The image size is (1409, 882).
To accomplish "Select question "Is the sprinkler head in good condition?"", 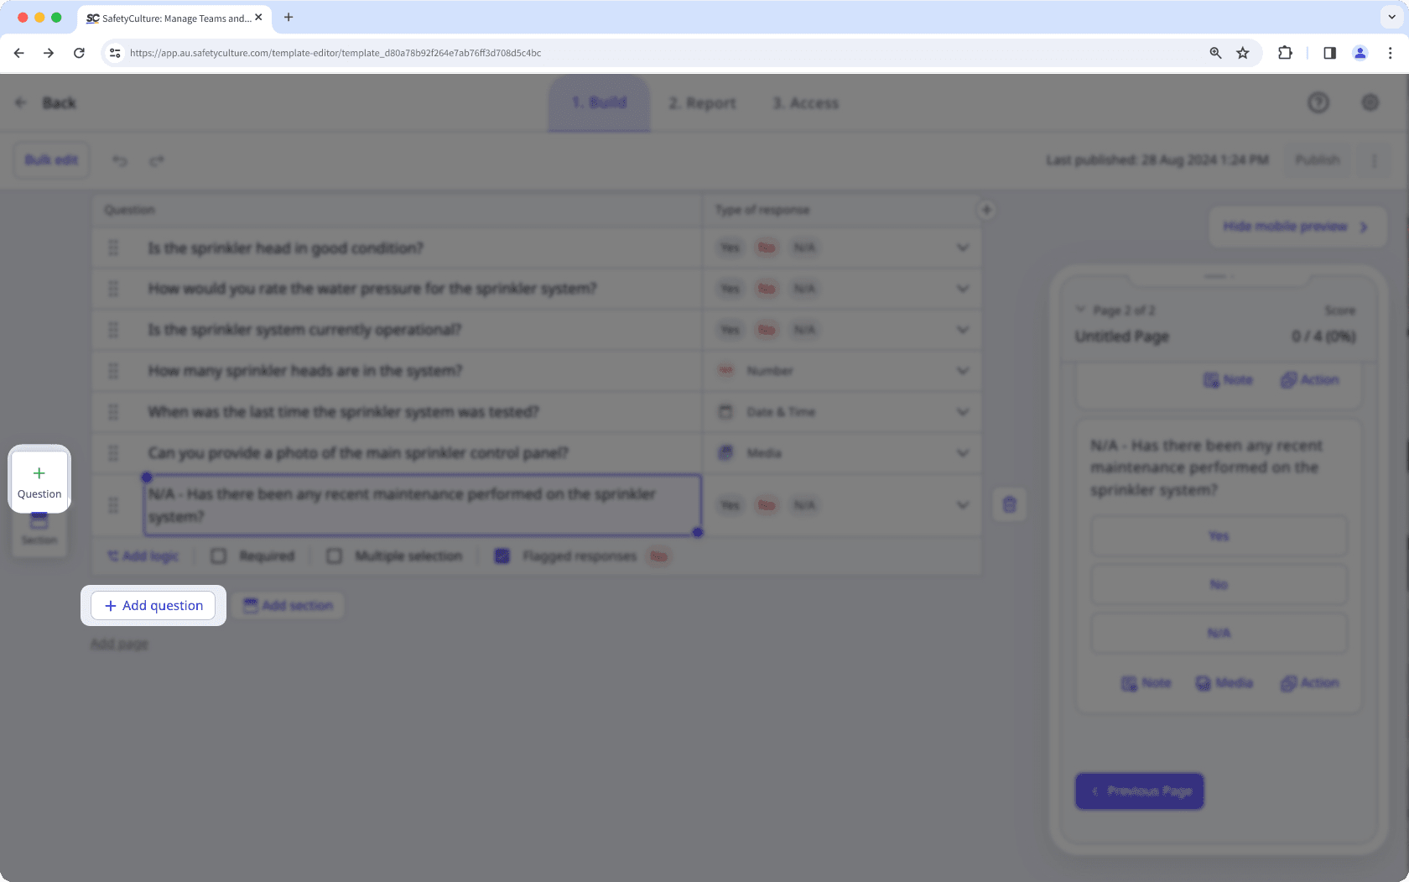I will click(x=285, y=248).
